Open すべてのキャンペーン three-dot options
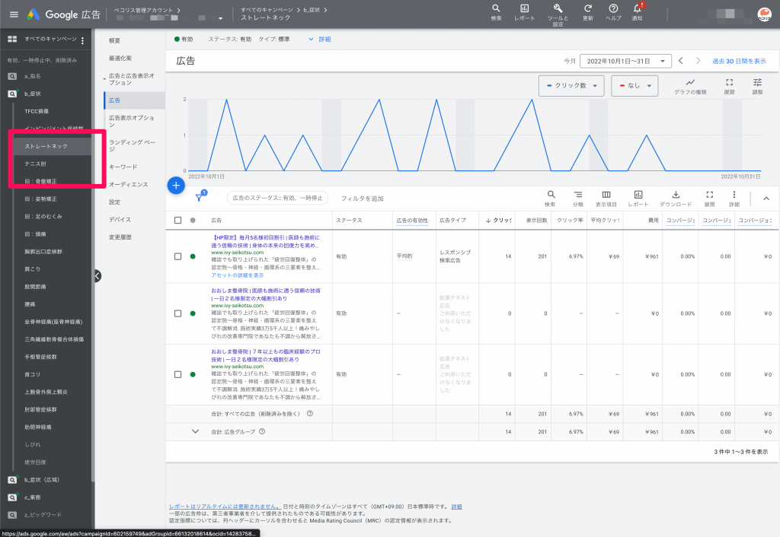Viewport: 780px width, 537px height. pos(82,40)
